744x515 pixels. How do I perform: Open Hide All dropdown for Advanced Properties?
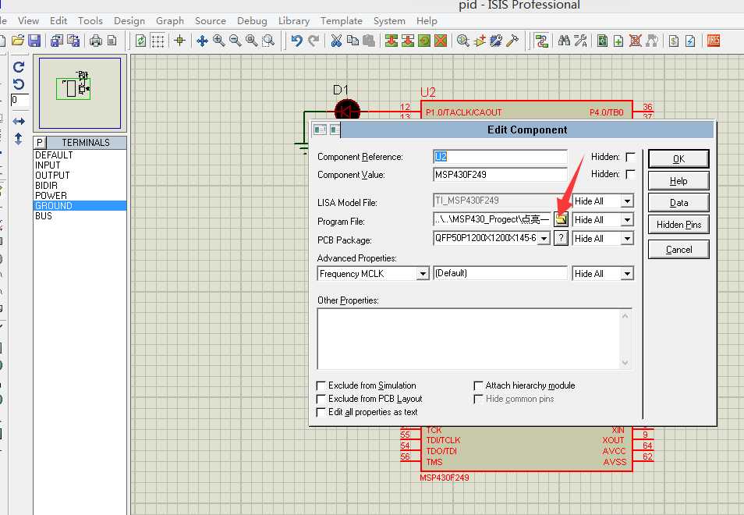627,273
